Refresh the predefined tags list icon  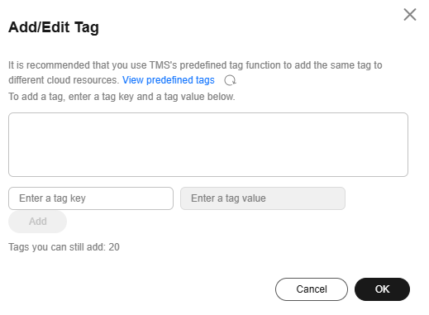click(230, 80)
